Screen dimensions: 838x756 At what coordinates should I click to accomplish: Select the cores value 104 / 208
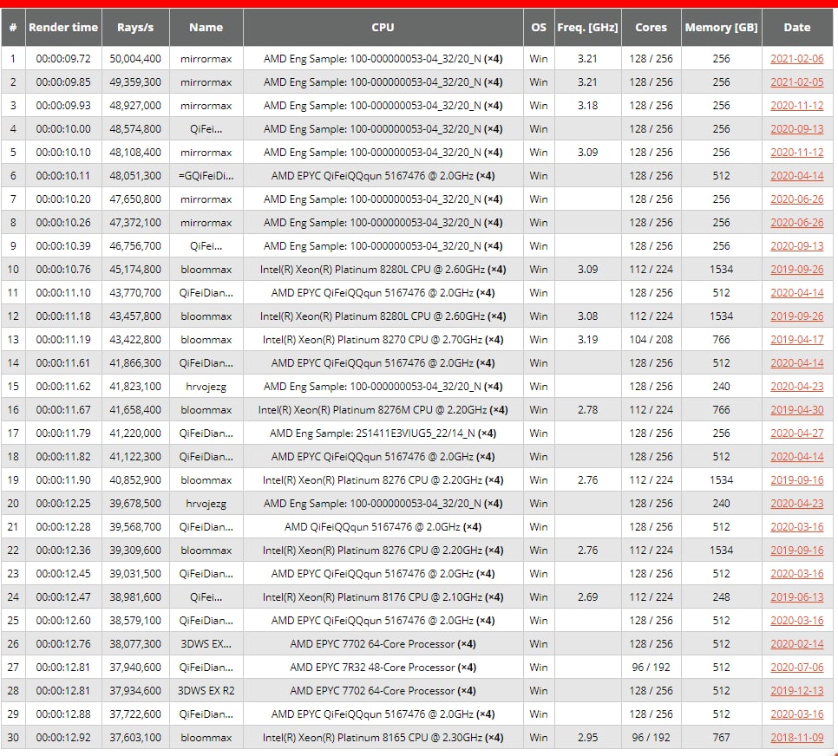pyautogui.click(x=651, y=340)
